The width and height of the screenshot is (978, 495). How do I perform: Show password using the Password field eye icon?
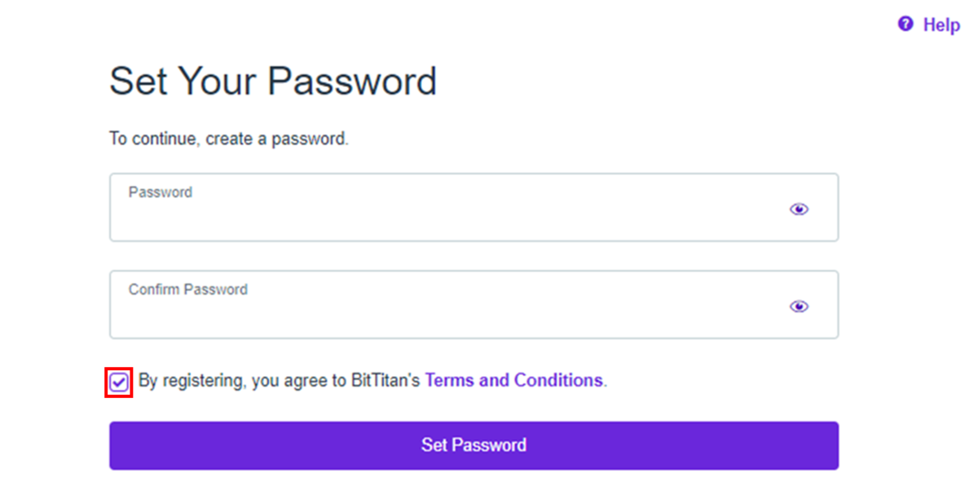(800, 210)
